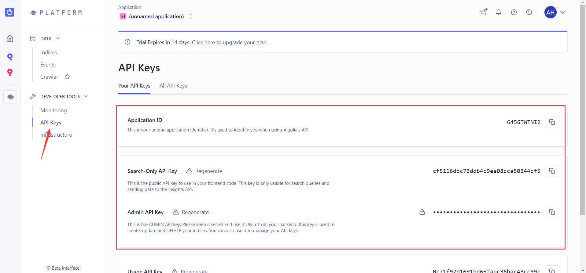Click the pink 64 application badge
Screen dimensions: 586x273
pos(123,16)
